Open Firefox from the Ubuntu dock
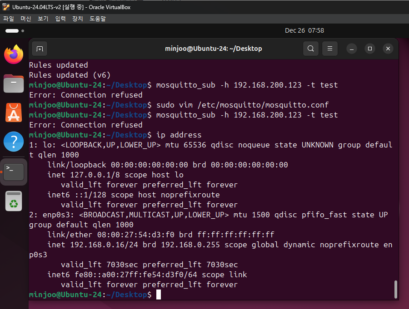 (x=14, y=54)
